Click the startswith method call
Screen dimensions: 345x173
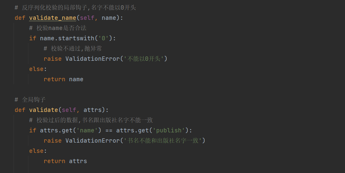pos(76,38)
